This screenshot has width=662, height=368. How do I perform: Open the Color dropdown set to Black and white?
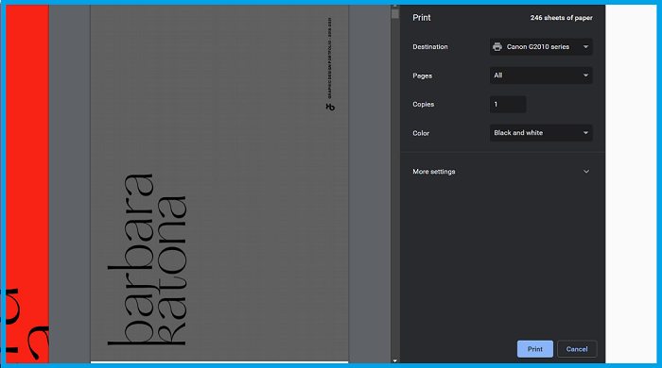pyautogui.click(x=541, y=133)
